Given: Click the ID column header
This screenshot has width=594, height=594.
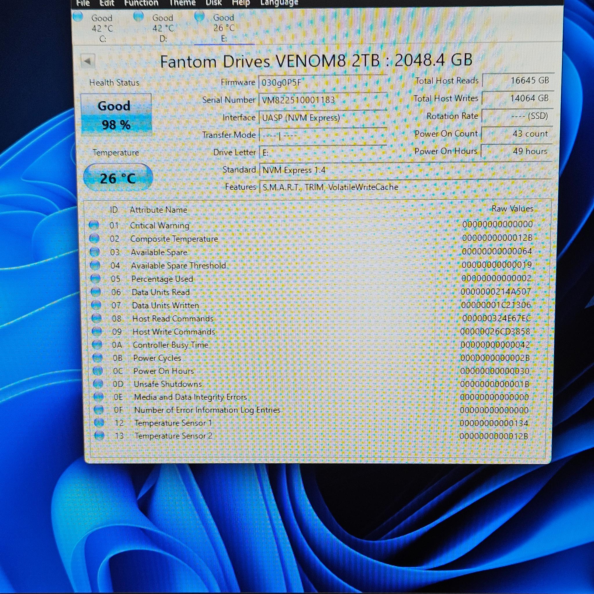Looking at the screenshot, I should point(114,210).
